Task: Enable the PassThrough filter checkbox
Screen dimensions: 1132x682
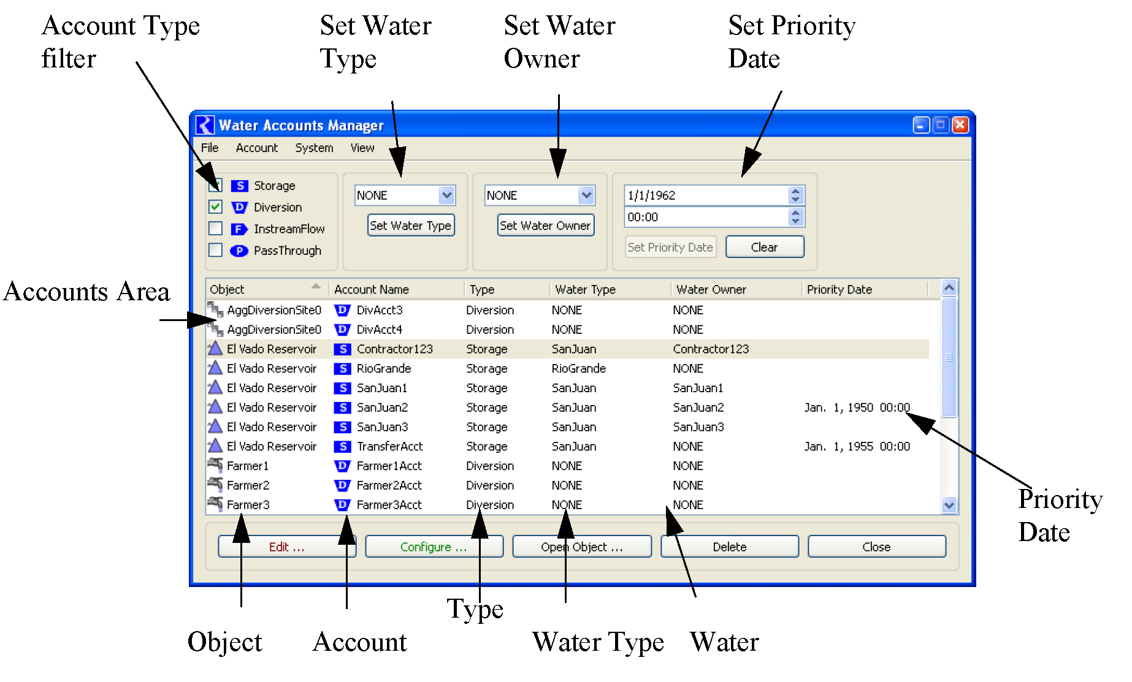Action: pos(215,250)
